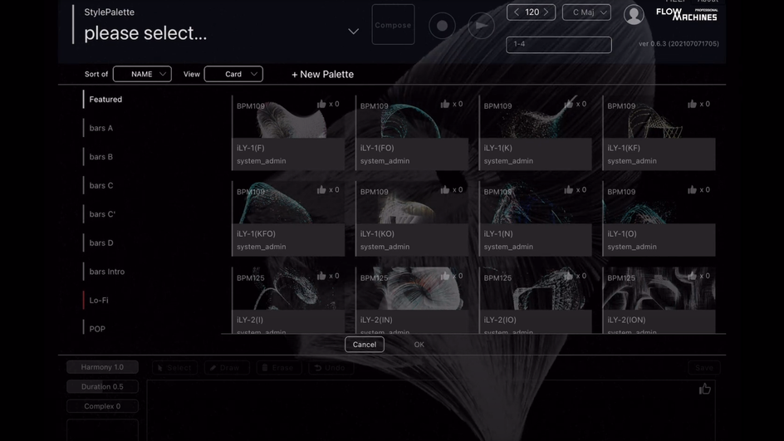
Task: Like the iLY-1(KFO) palette thumbs-up
Action: point(321,189)
